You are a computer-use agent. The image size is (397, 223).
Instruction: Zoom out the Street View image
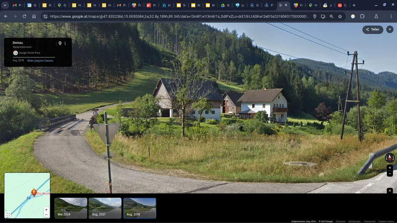[390, 174]
